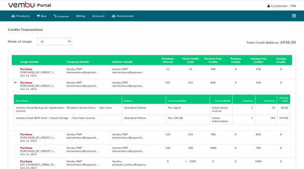The height and width of the screenshot is (169, 304).
Task: Open the Mode of Usage dropdown
Action: 54,41
